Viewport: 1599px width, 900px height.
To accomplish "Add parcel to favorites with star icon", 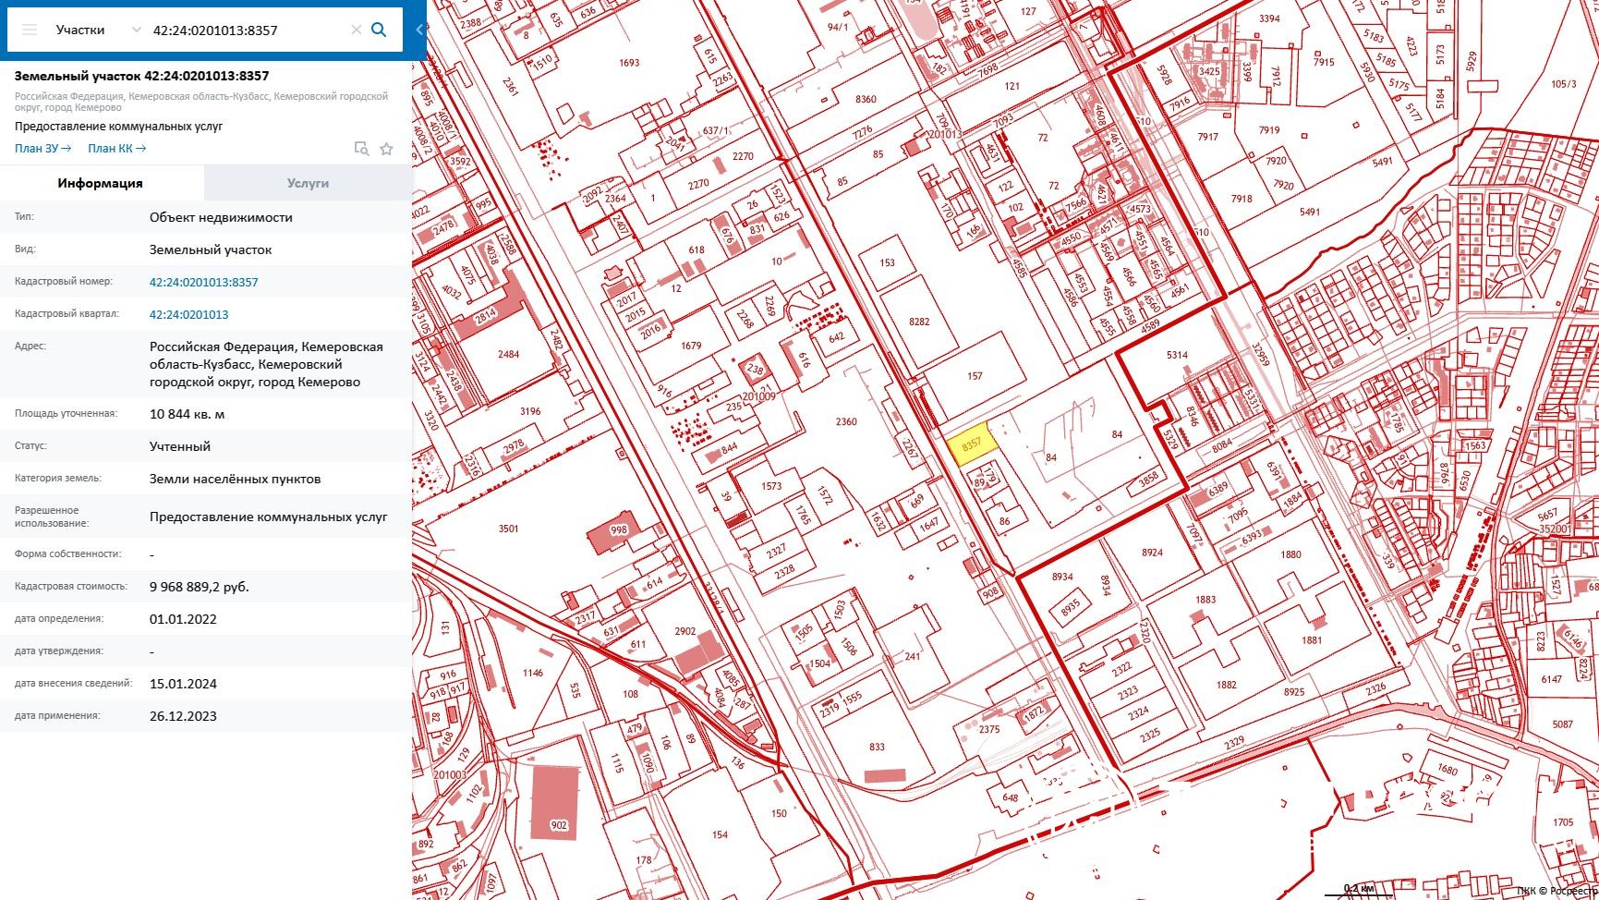I will pos(386,149).
